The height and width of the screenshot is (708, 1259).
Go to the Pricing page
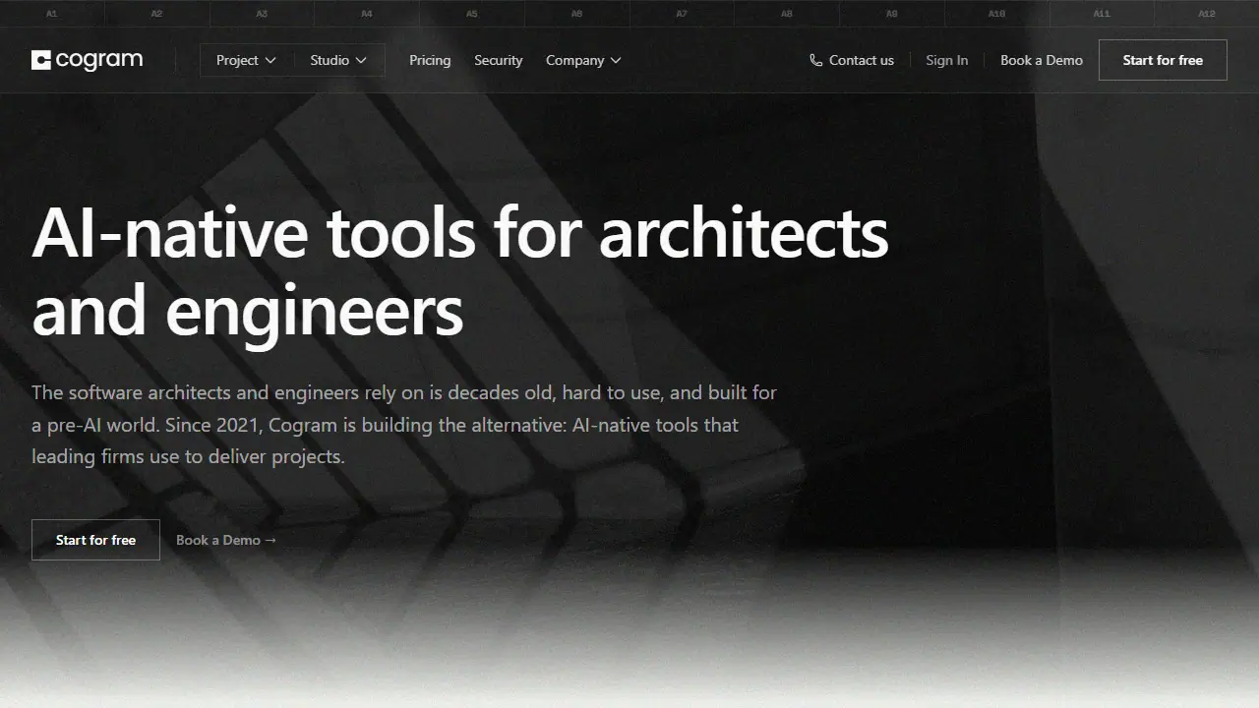pyautogui.click(x=430, y=60)
